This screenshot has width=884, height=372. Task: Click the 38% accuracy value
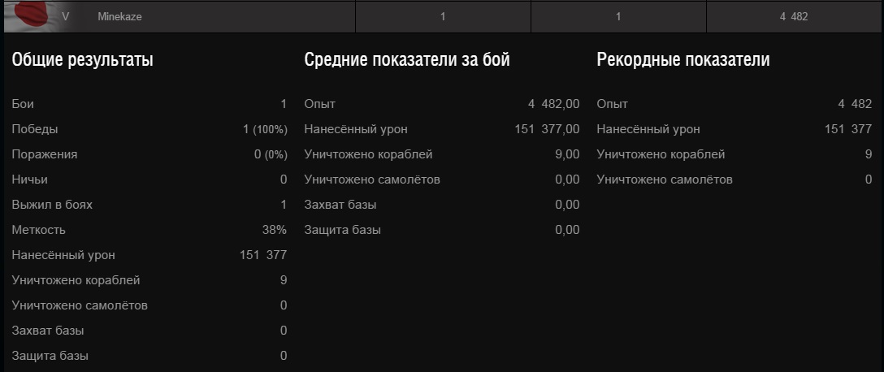coord(274,230)
